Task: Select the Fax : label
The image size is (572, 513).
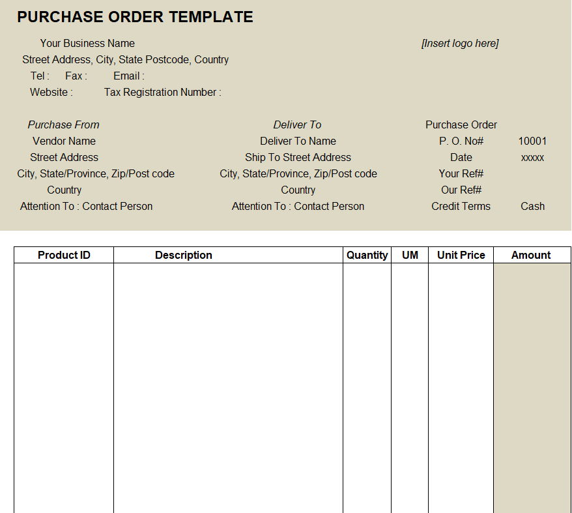Action: (x=76, y=76)
